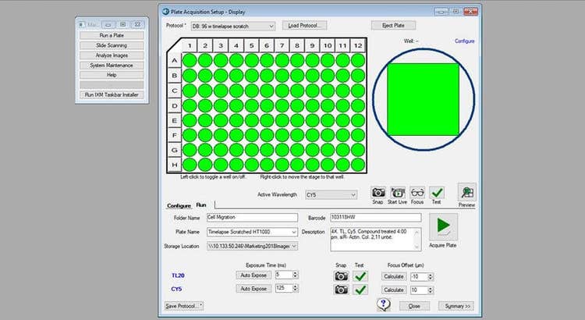585x320 pixels.
Task: Click the green Acquire Plate play button
Action: tap(443, 226)
